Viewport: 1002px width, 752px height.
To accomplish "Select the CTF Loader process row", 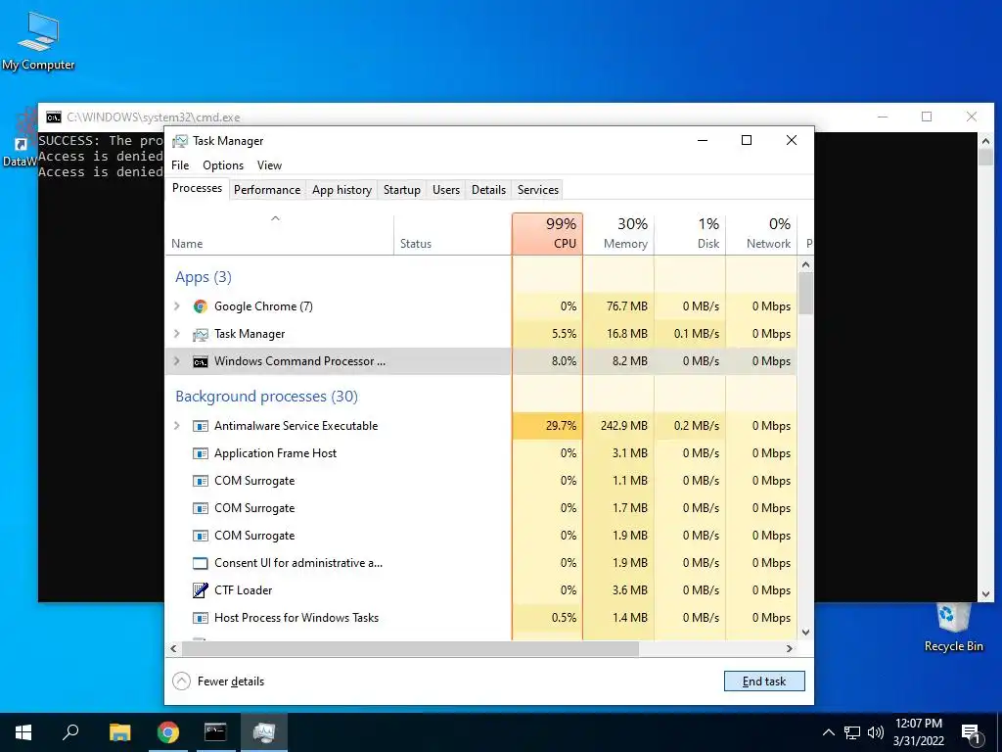I will 481,590.
